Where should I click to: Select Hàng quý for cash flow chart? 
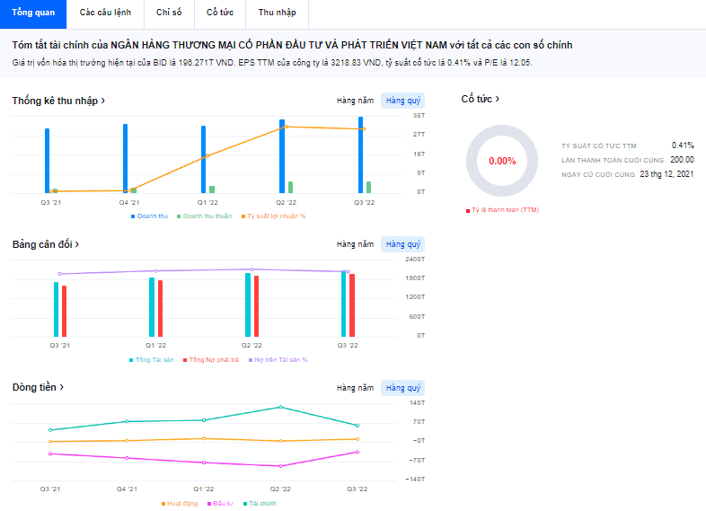click(x=403, y=388)
